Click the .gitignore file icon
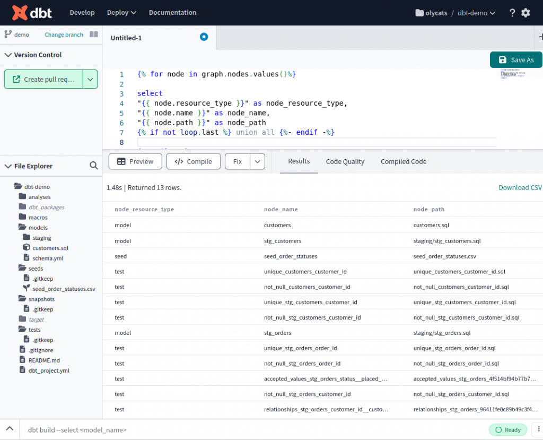The image size is (543, 440). 22,349
